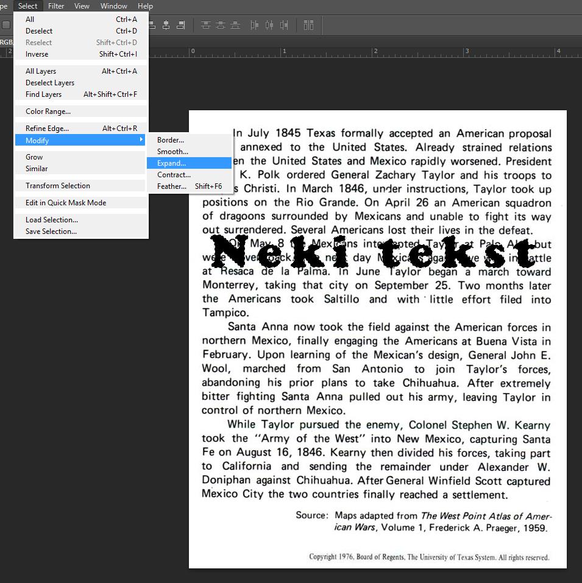
Task: Choose Grow in Select menu
Action: [81, 157]
